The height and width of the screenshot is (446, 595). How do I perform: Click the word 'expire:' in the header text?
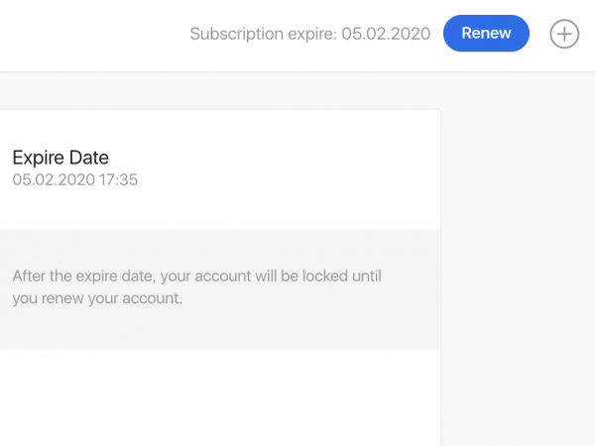point(309,35)
